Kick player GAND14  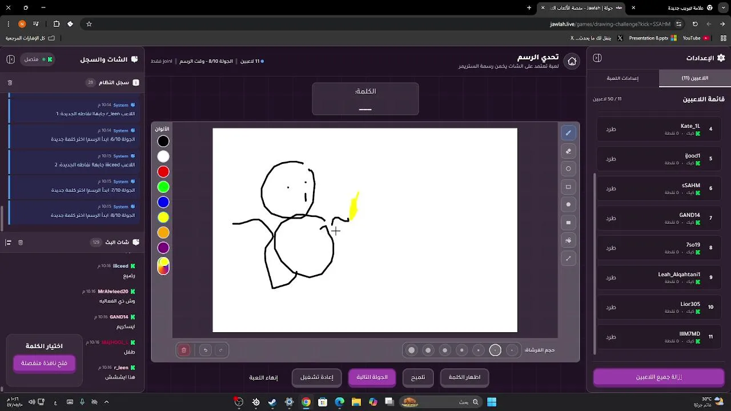(611, 218)
